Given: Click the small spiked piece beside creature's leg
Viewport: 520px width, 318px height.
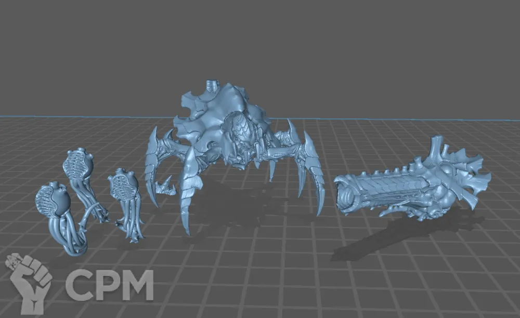Looking at the screenshot, I should [166, 186].
